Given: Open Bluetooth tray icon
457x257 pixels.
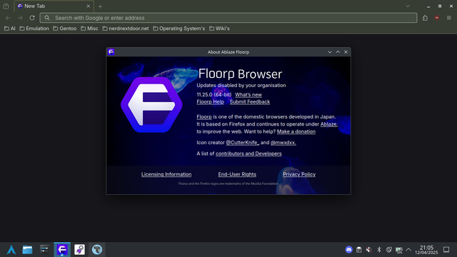Looking at the screenshot, I should pos(379,250).
